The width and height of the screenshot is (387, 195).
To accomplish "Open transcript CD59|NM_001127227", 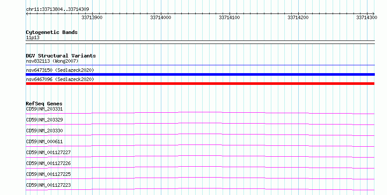I will click(x=48, y=152).
